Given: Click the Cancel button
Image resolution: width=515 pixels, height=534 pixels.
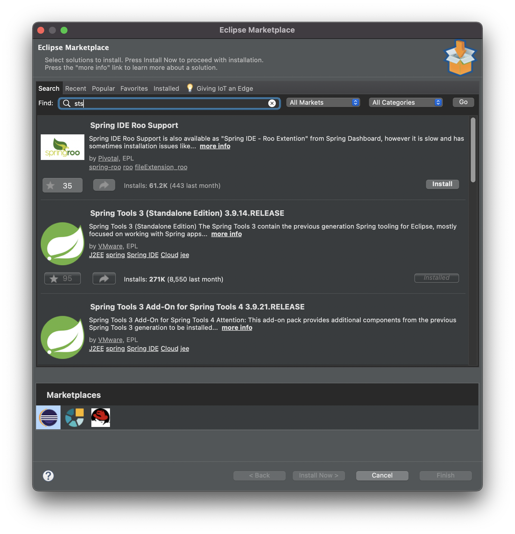Looking at the screenshot, I should (382, 476).
